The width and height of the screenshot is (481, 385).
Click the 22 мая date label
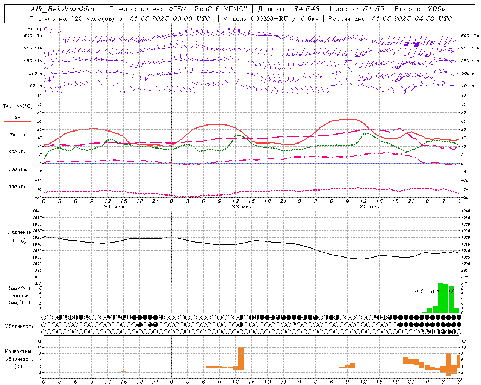(242, 207)
